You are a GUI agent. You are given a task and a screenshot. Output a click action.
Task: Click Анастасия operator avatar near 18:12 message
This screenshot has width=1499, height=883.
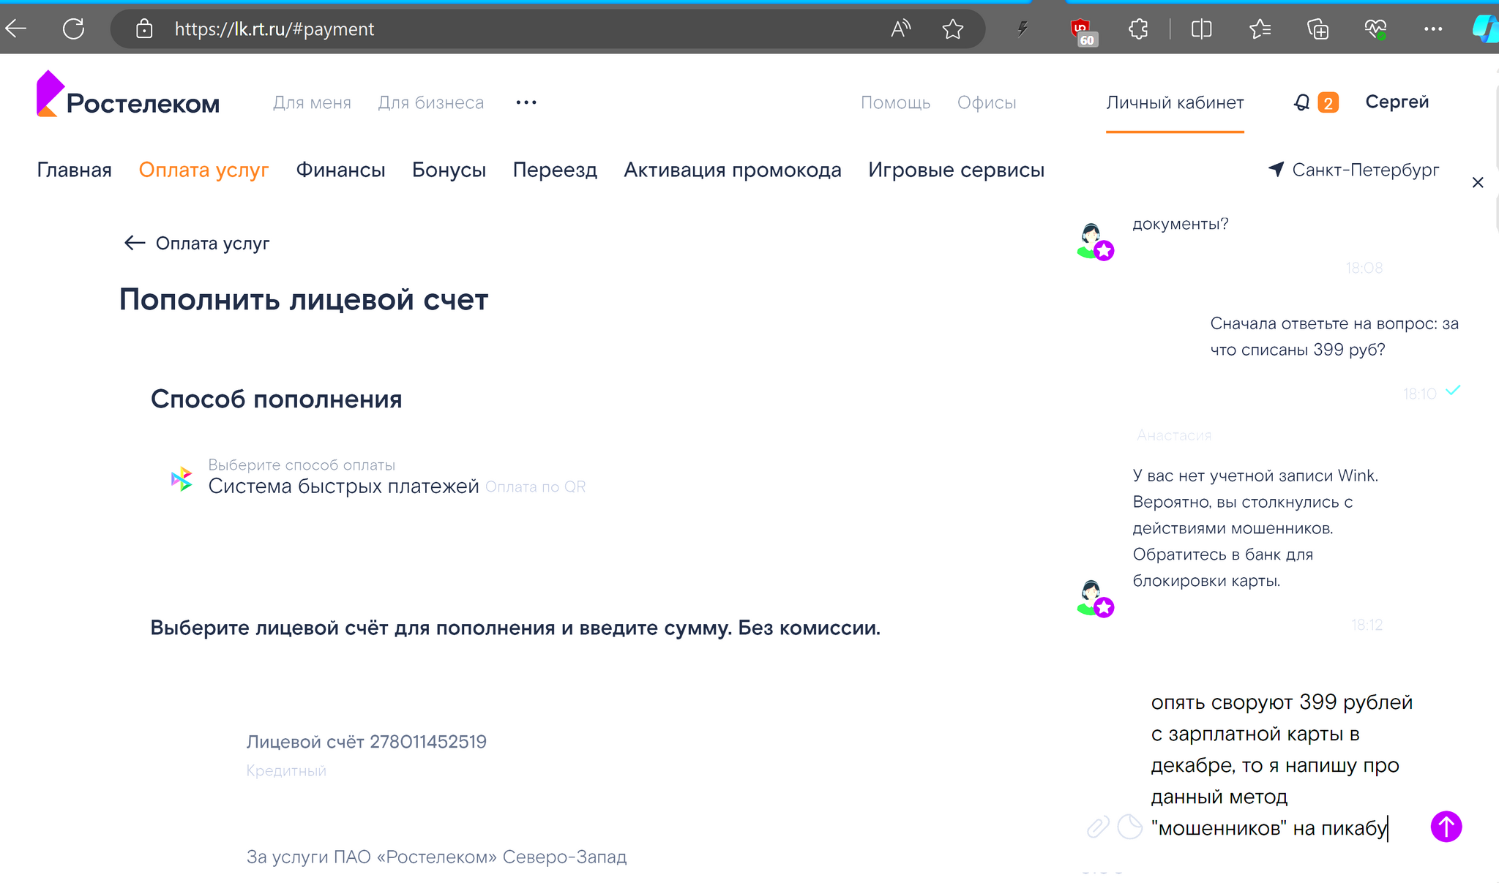[1095, 598]
